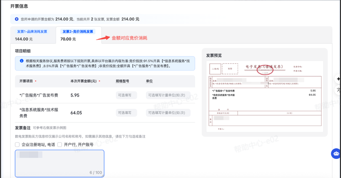Click the blue info icon in the billing rules notice
This screenshot has width=341, height=178.
22,61
